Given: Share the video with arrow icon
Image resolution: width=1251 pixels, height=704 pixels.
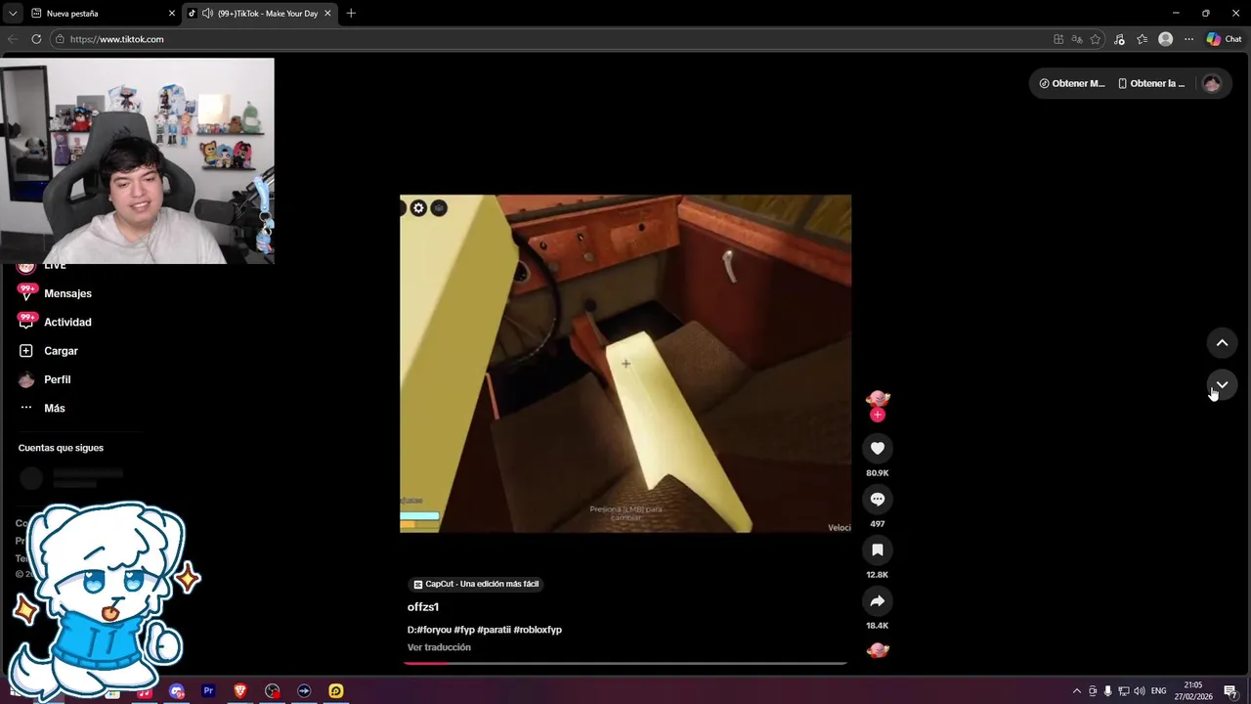Looking at the screenshot, I should pyautogui.click(x=877, y=600).
